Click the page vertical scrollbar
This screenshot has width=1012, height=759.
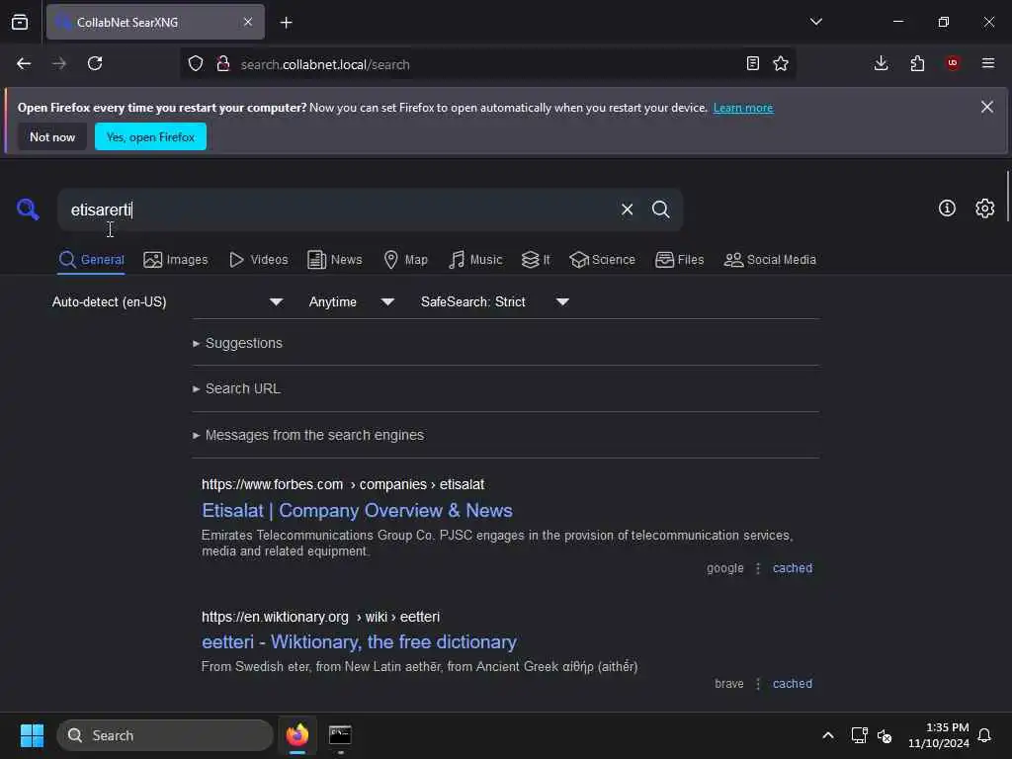[x=1007, y=197]
